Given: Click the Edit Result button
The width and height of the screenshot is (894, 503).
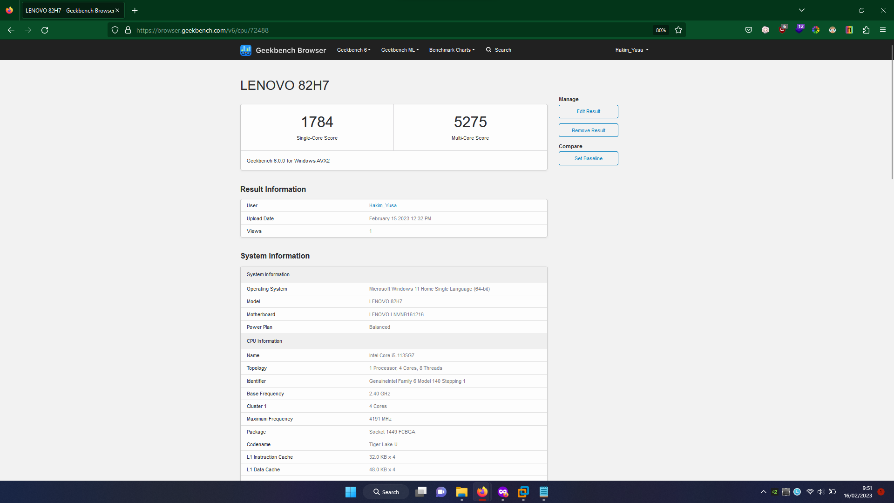Looking at the screenshot, I should [589, 111].
